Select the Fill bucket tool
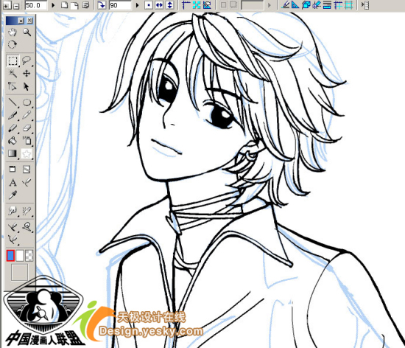405x348 pixels. coord(12,141)
